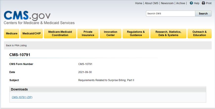Screen dimensions: 215x109
Task: Go Back to PRA Listing
Action: 16,45
